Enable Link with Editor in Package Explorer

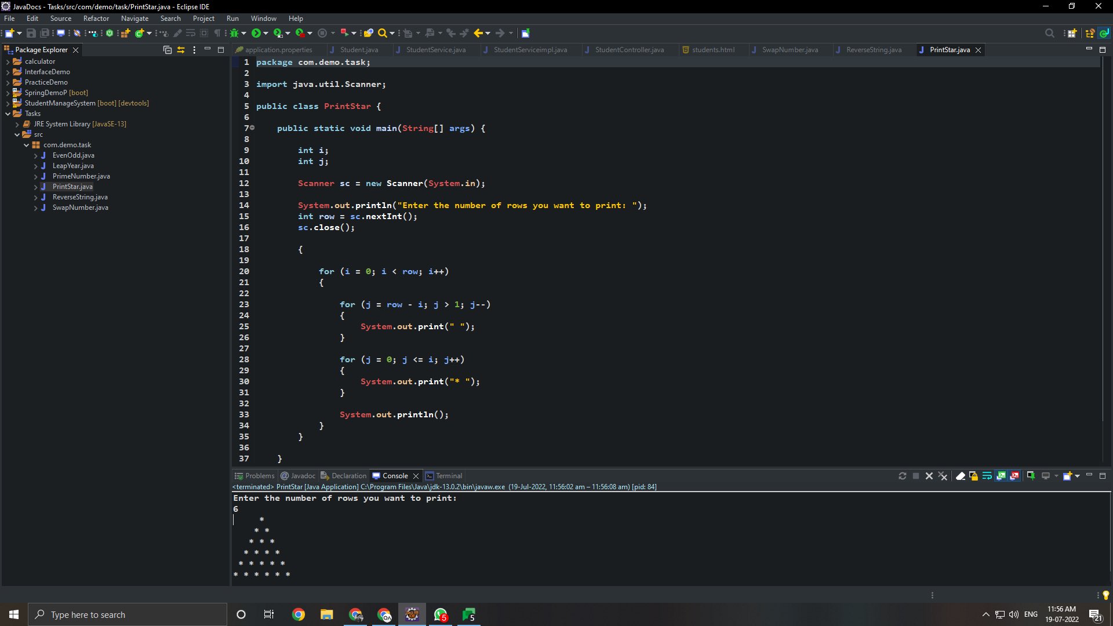coord(181,50)
